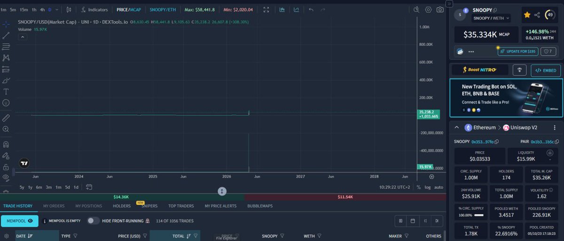This screenshot has height=241, width=564.
Task: Open the forecasting and measurement tools
Action: tap(6, 69)
